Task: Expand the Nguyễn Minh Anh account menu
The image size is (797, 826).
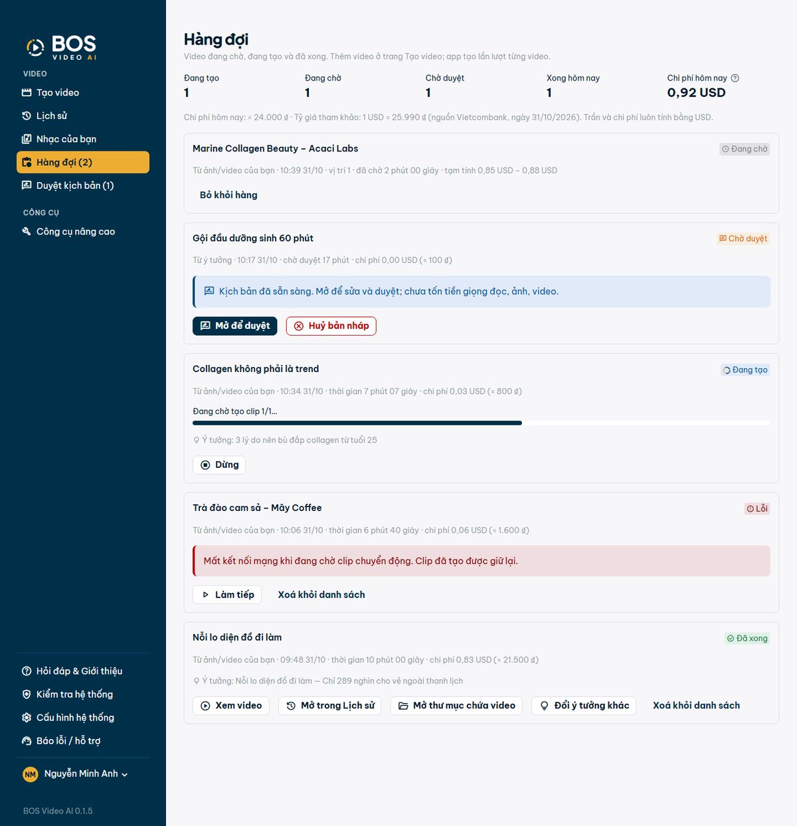Action: 76,774
